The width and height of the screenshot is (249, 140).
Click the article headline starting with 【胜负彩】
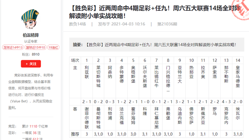[155, 12]
